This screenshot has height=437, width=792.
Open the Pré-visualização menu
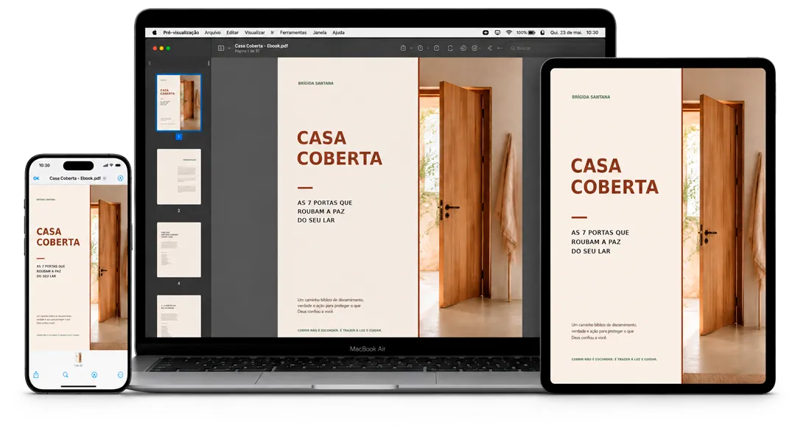tap(181, 32)
